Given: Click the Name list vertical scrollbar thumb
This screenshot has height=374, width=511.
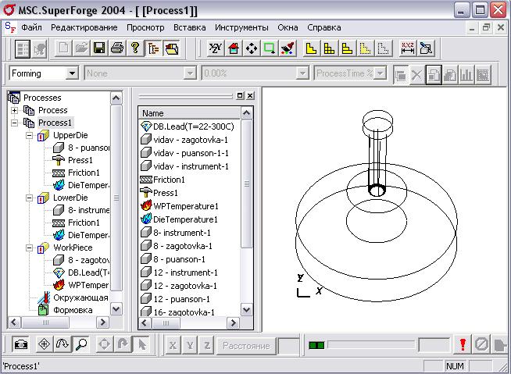Looking at the screenshot, I should tap(247, 184).
